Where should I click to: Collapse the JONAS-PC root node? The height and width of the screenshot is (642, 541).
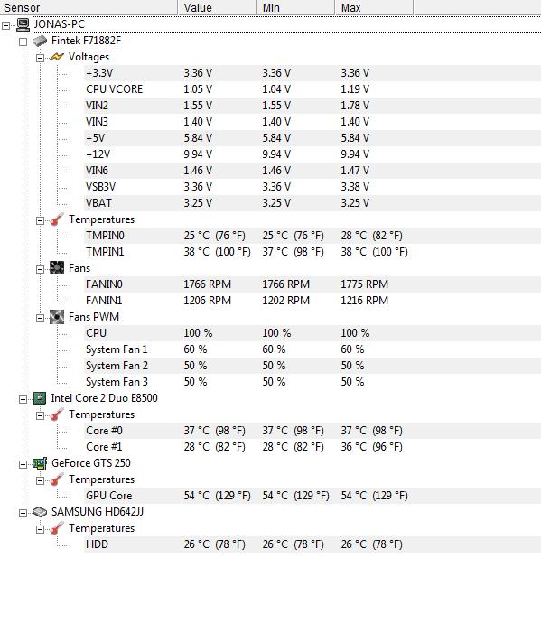[x=5, y=25]
